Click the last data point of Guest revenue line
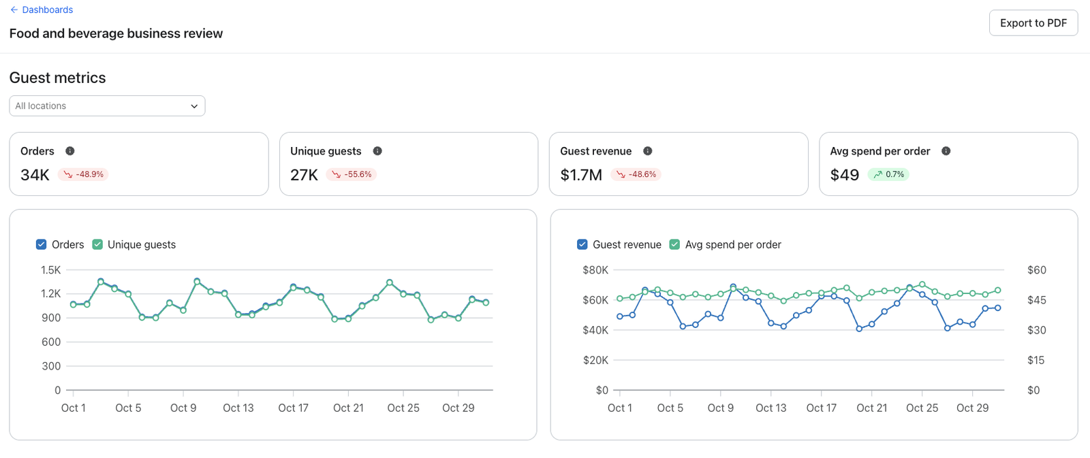This screenshot has width=1090, height=458. [998, 308]
